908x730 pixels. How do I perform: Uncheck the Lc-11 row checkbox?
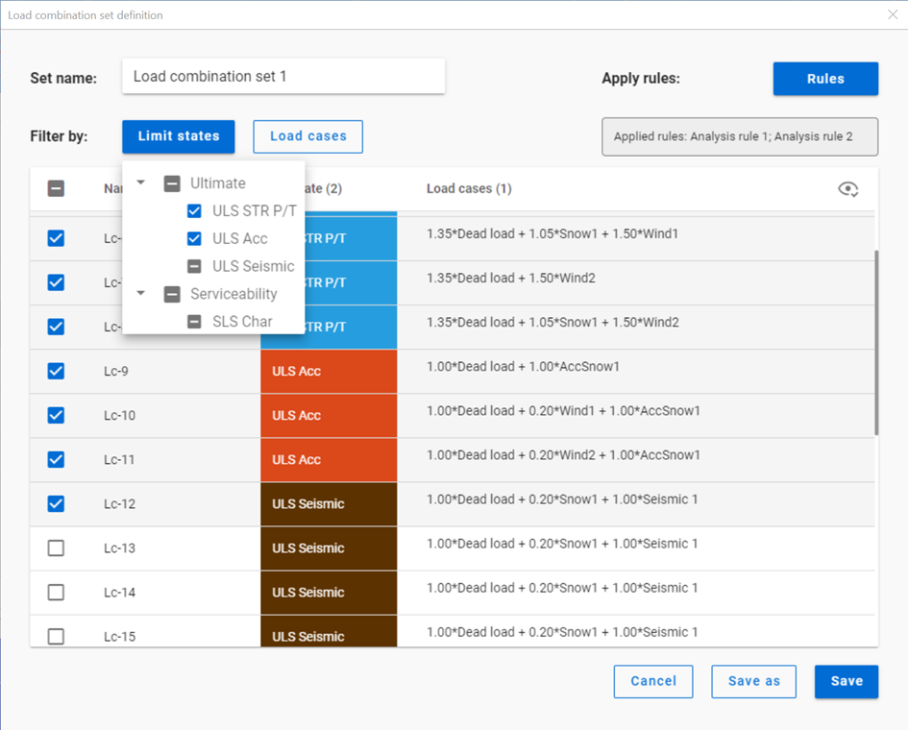click(56, 460)
